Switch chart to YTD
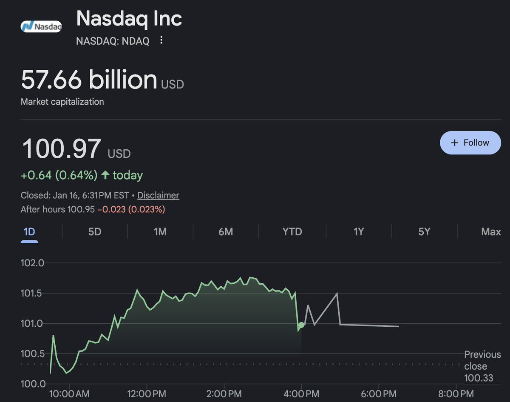The width and height of the screenshot is (510, 402). point(292,232)
